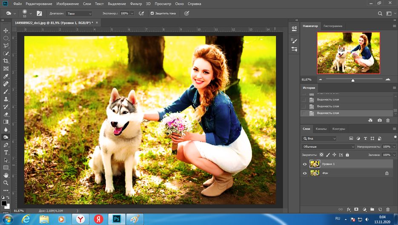Open the Изображение menu

click(68, 4)
